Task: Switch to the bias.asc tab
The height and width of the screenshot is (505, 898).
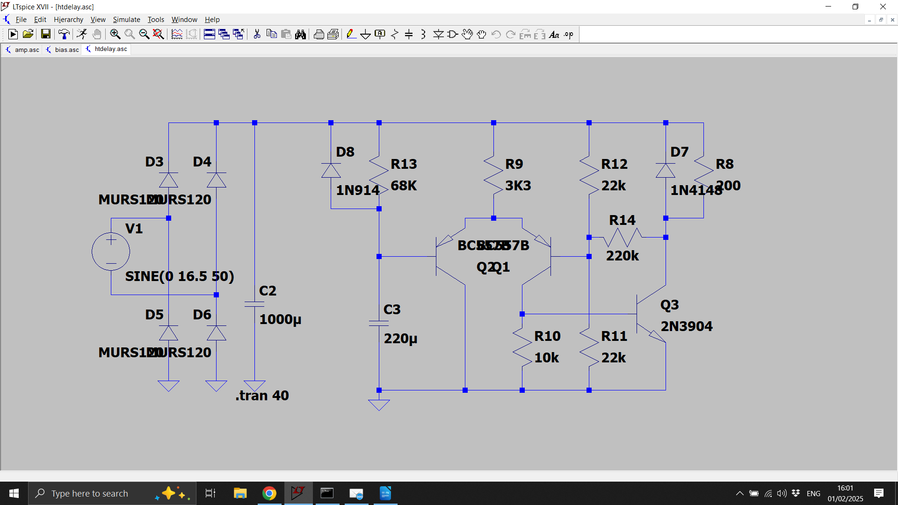Action: (x=62, y=50)
